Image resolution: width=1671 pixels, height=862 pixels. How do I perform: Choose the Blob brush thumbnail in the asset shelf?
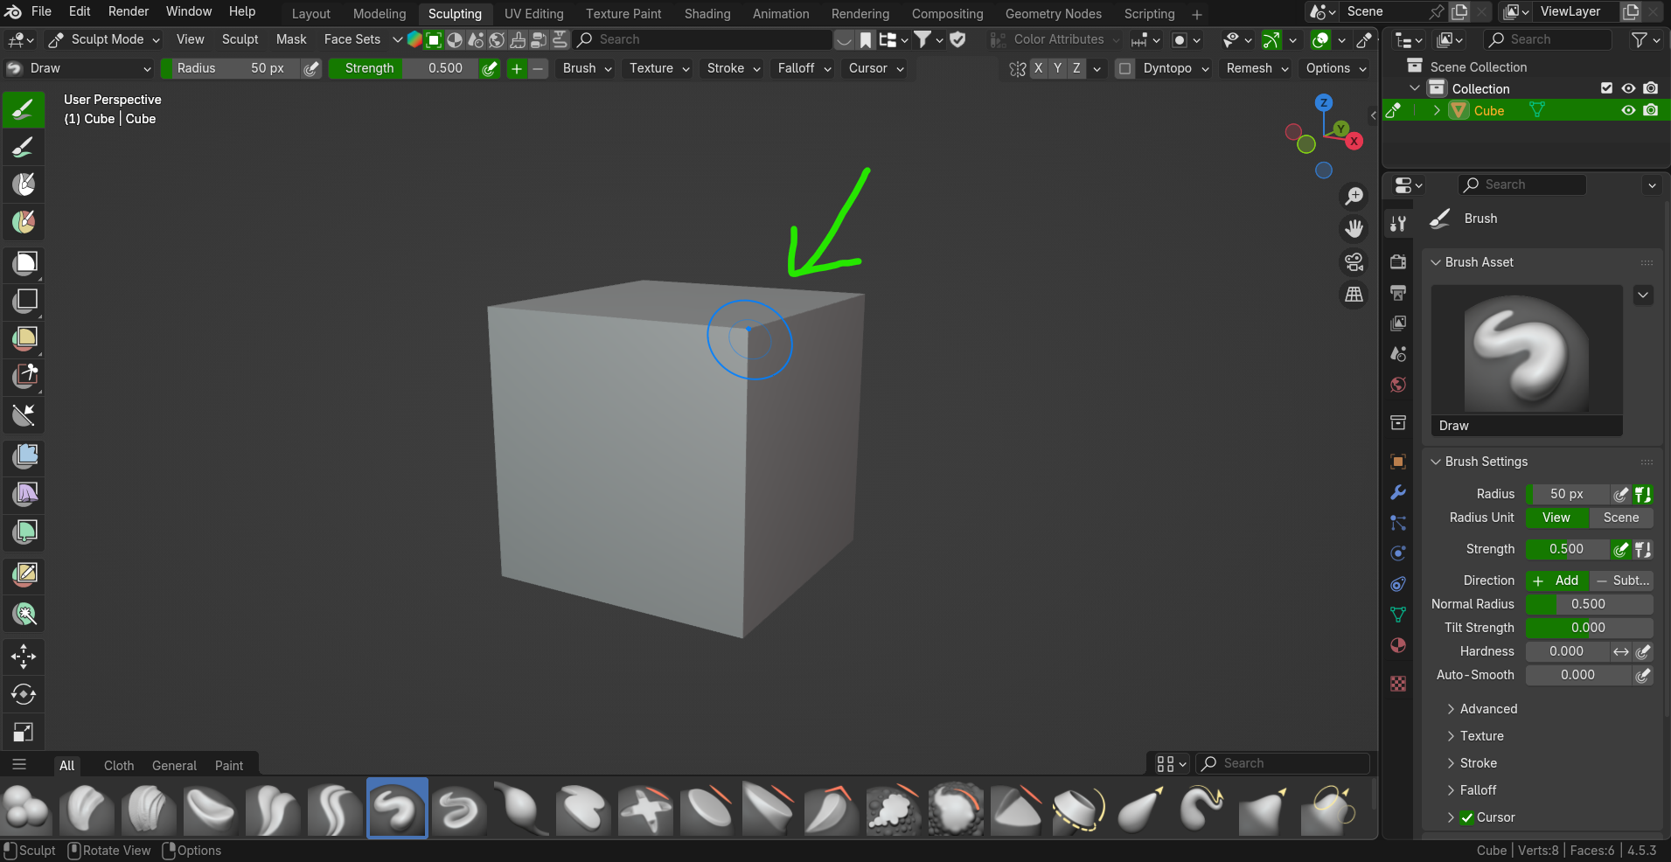(26, 809)
